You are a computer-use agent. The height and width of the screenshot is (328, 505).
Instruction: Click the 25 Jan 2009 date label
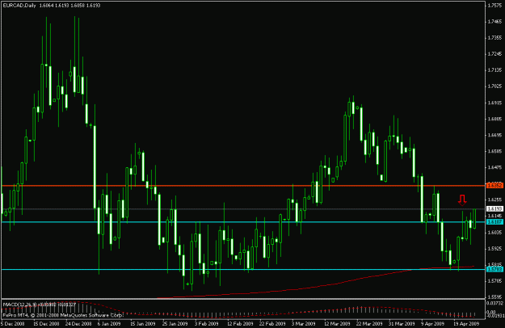click(x=175, y=323)
